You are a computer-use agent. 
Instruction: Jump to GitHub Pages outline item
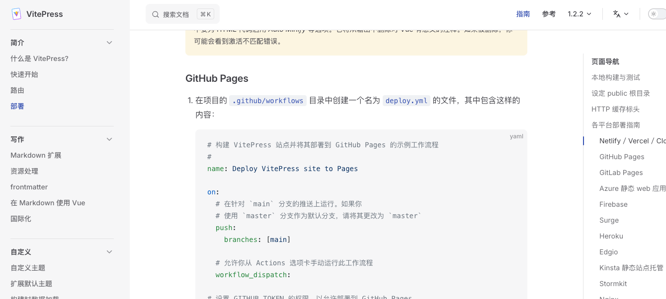coord(622,157)
